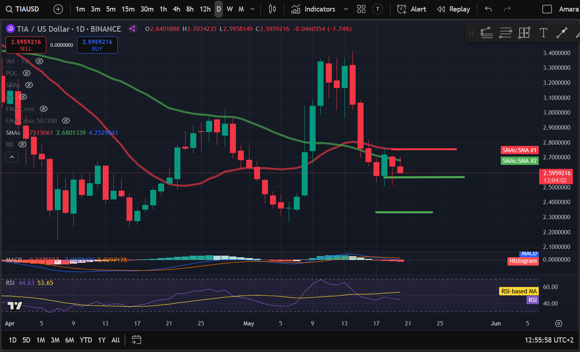This screenshot has width=580, height=352.
Task: Select the measure/price range tool
Action: pyautogui.click(x=524, y=33)
